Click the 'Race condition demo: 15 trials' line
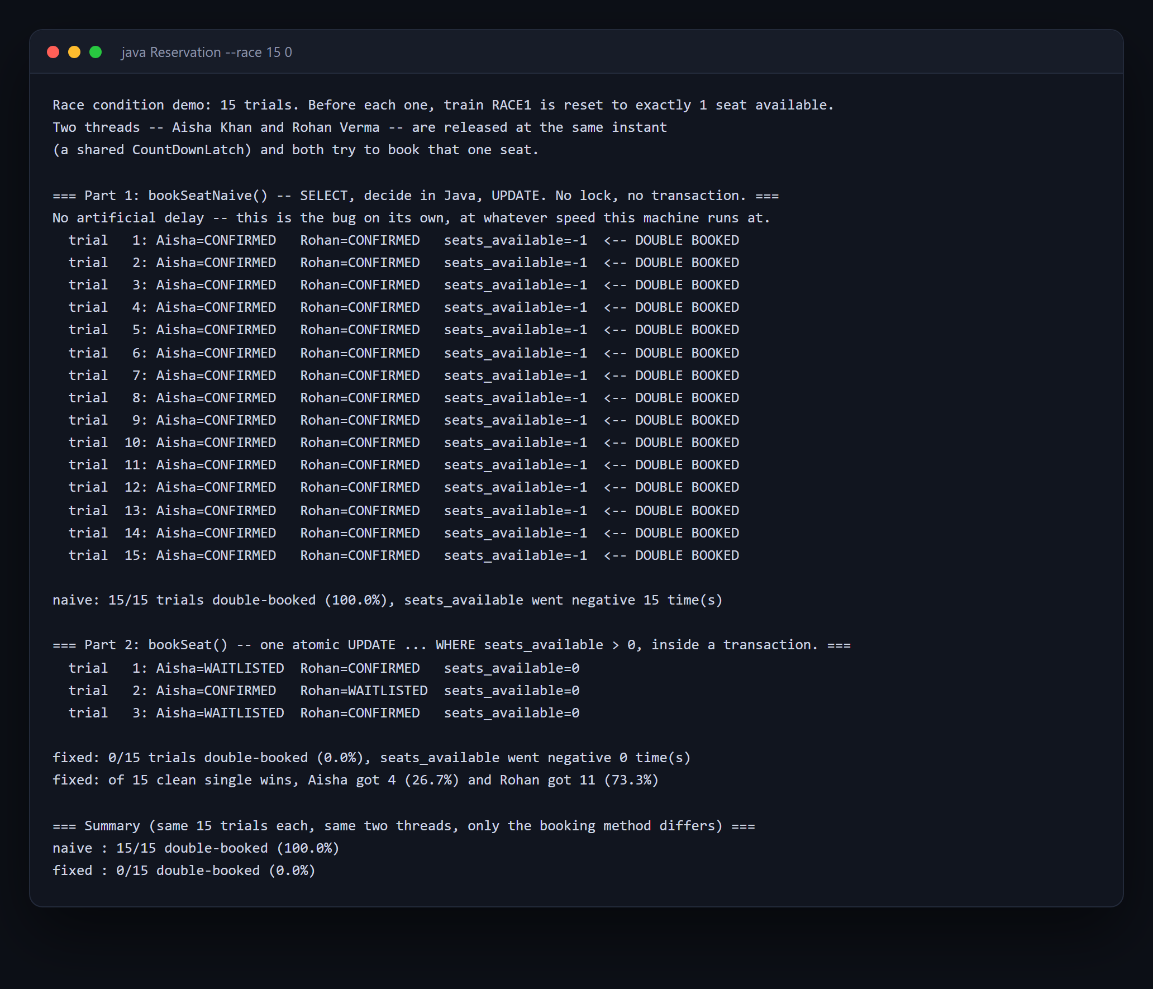The width and height of the screenshot is (1153, 989). point(443,105)
